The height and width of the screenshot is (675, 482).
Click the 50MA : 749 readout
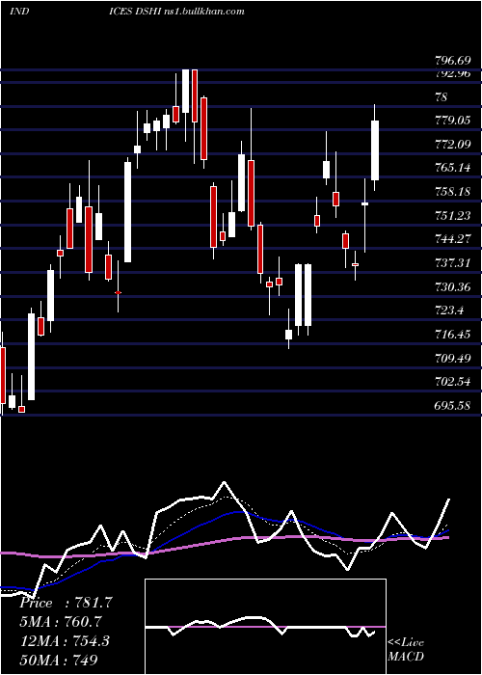point(59,660)
